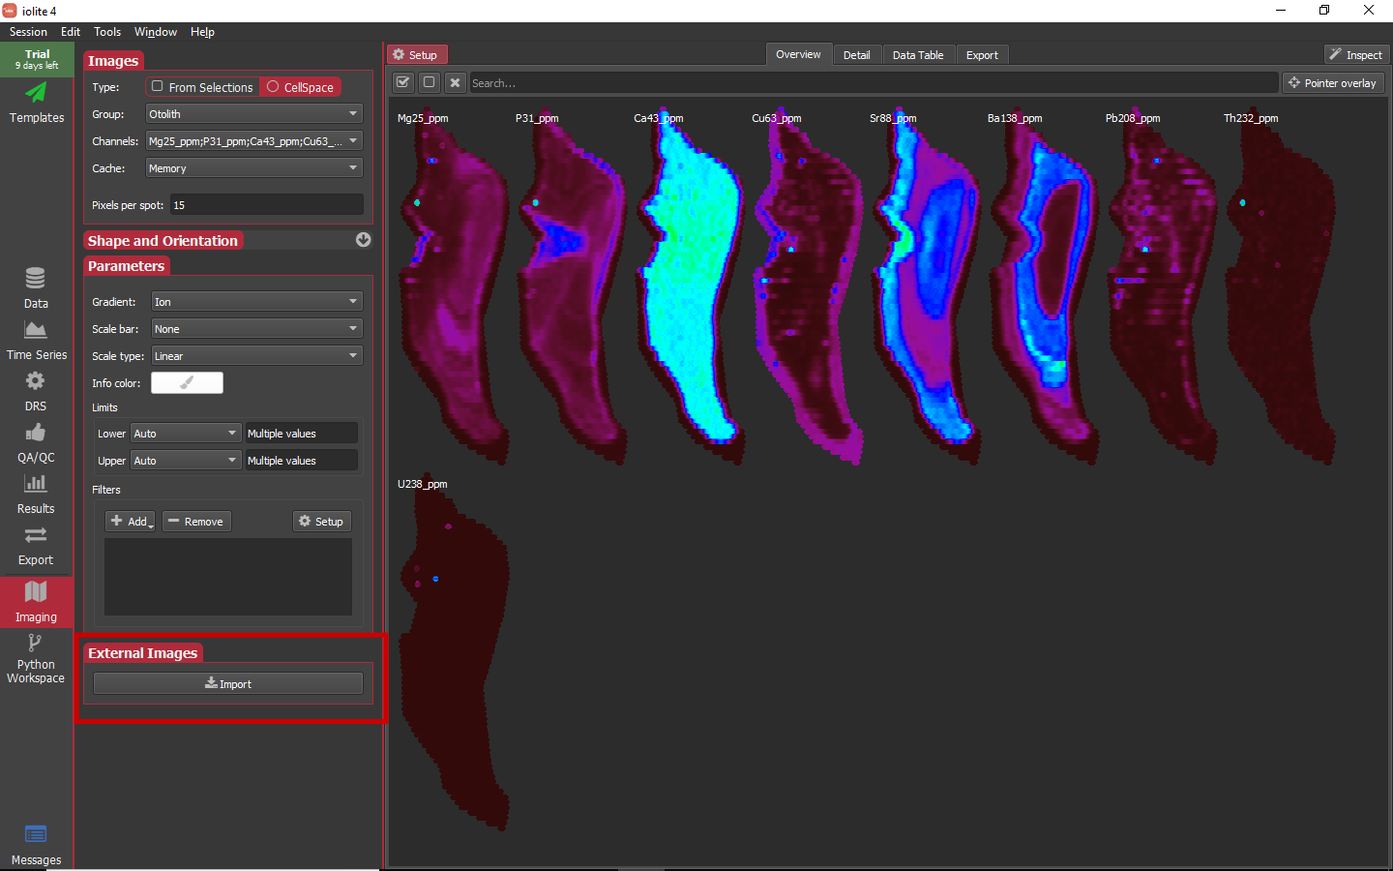Open the Export arrows section

pos(36,546)
